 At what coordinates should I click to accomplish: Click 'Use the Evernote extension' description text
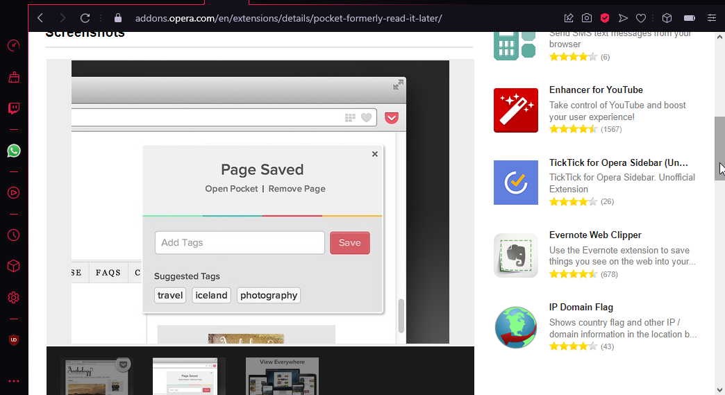click(x=622, y=256)
